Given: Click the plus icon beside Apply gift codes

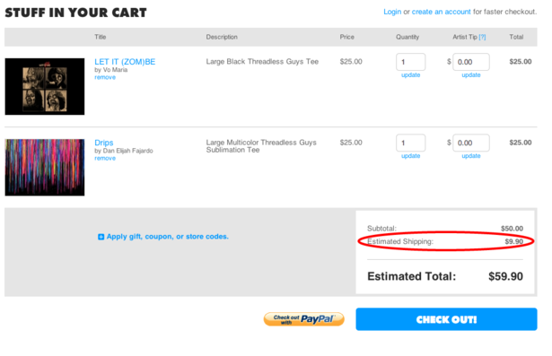Looking at the screenshot, I should coord(101,237).
